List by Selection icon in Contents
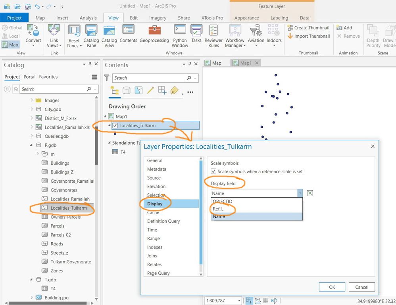This screenshot has height=305, width=396. 138,90
